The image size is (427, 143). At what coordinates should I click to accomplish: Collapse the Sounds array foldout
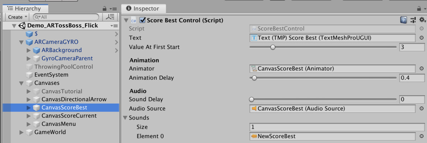pyautogui.click(x=125, y=118)
